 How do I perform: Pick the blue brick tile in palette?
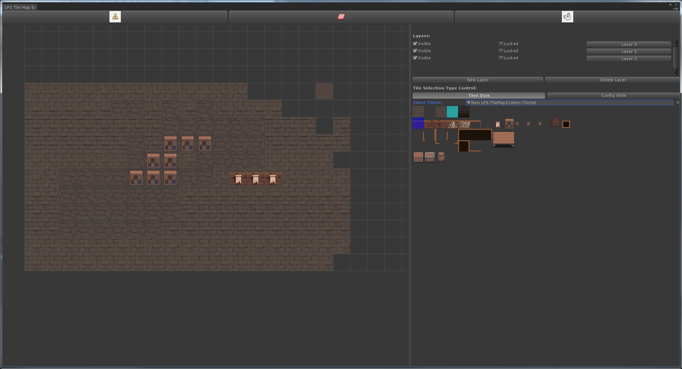click(x=418, y=123)
